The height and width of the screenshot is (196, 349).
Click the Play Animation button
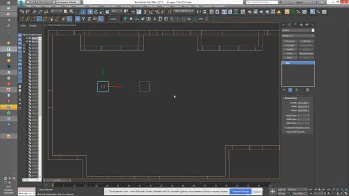[x=320, y=189]
